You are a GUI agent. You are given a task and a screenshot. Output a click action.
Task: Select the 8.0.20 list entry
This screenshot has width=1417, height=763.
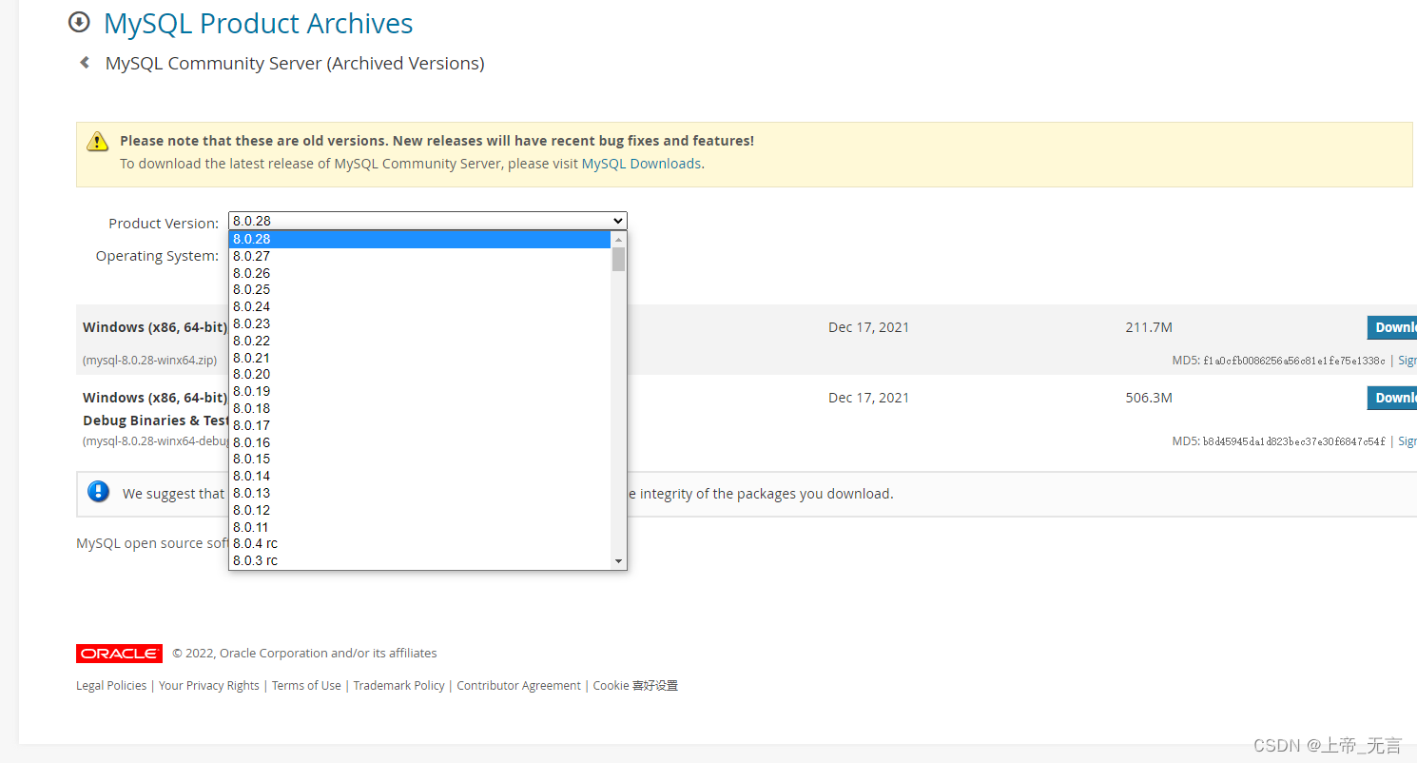[x=419, y=374]
